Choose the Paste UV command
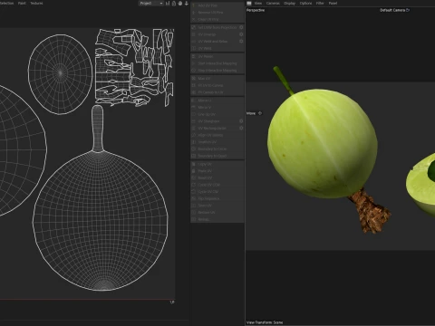 click(x=217, y=171)
